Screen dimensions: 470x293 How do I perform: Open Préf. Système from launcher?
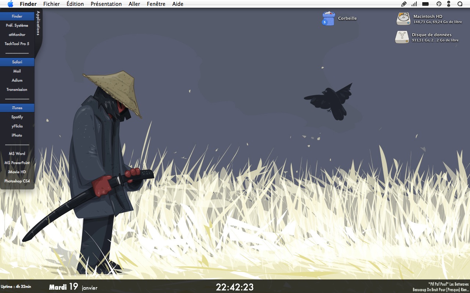pyautogui.click(x=17, y=25)
